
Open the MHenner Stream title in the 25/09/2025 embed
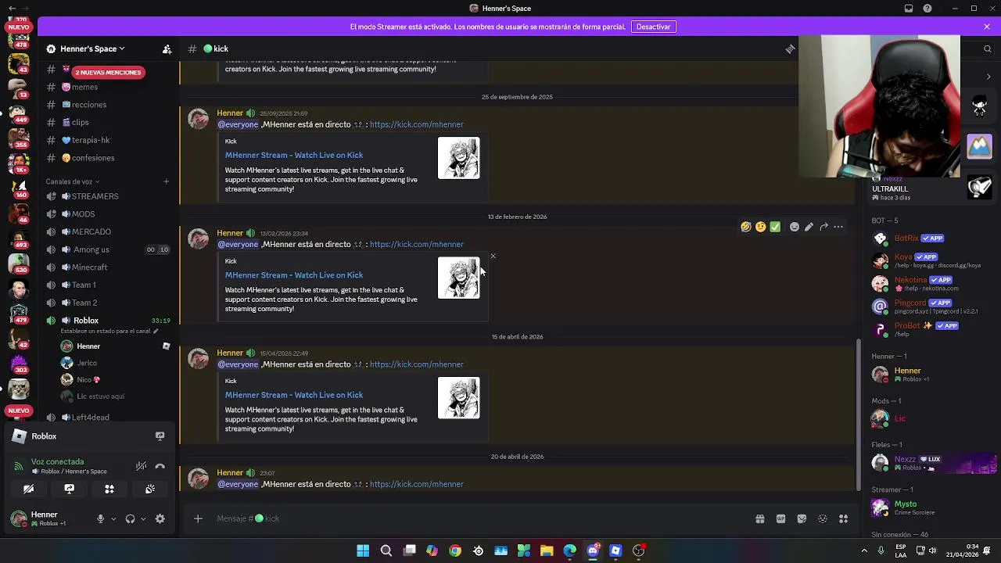[294, 155]
